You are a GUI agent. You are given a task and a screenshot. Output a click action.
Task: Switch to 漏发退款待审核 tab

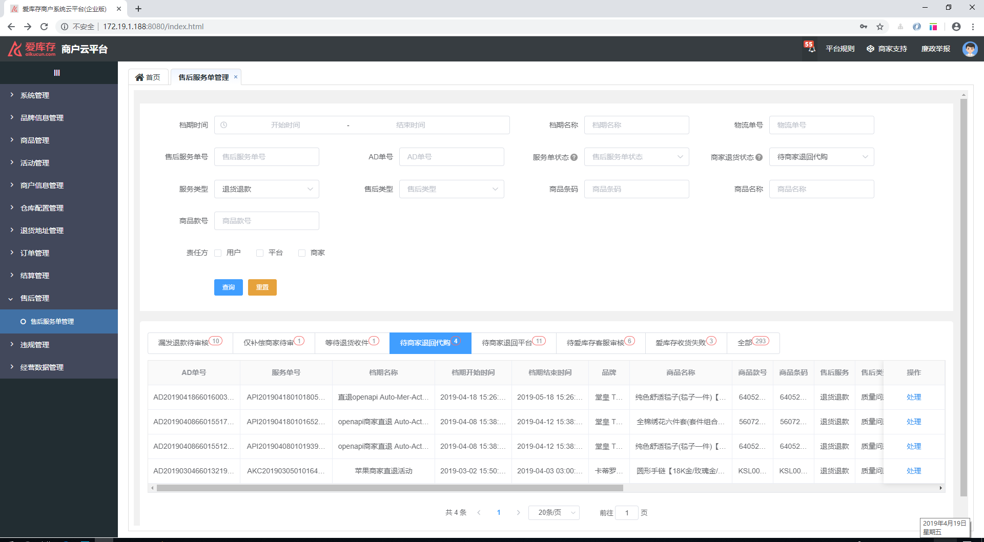pos(190,343)
